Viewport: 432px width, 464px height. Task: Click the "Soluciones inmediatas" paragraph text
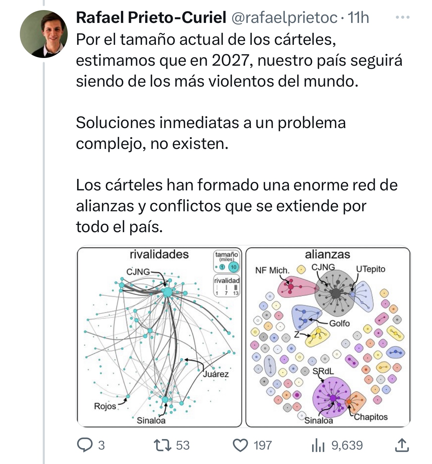[210, 133]
